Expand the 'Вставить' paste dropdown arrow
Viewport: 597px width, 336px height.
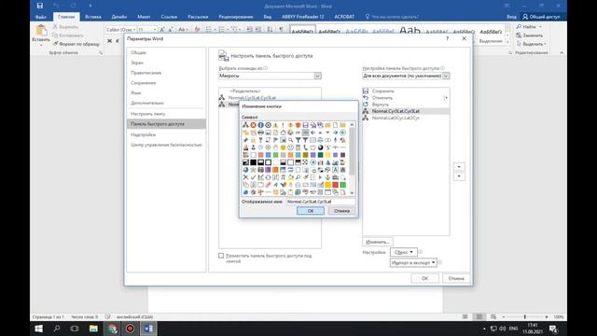(41, 45)
